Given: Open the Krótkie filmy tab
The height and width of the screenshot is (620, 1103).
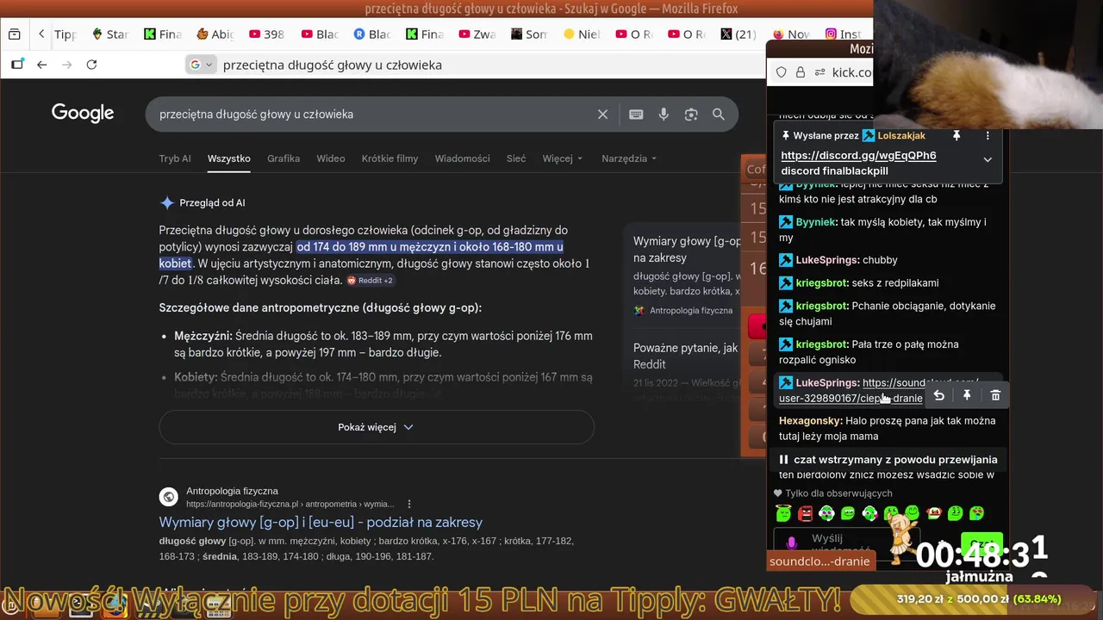Looking at the screenshot, I should tap(389, 158).
